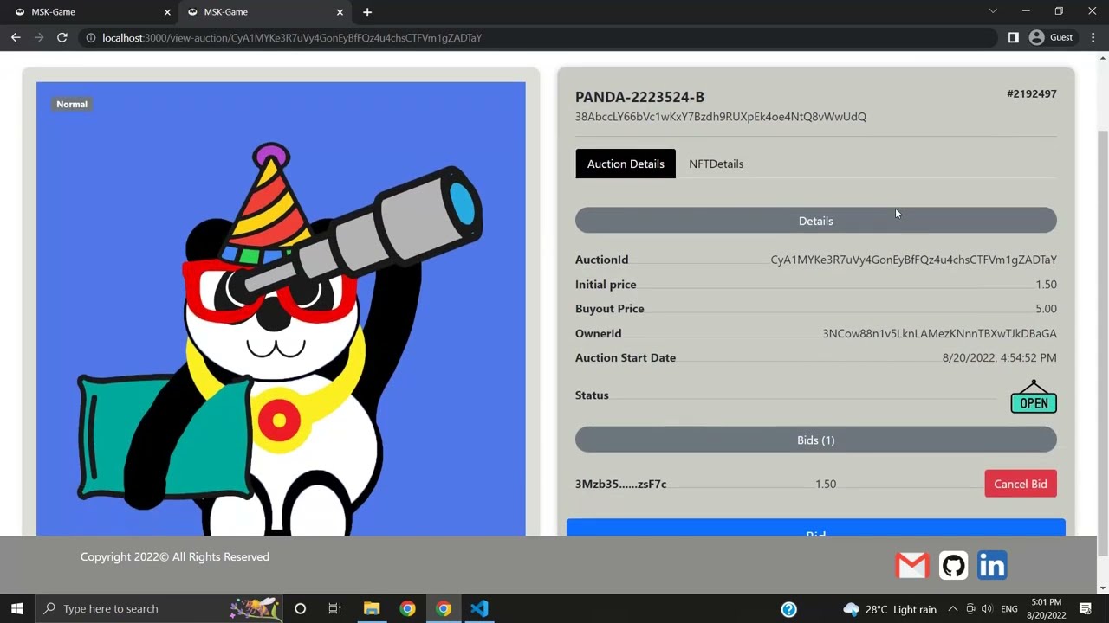Click the ENG language indicator
The image size is (1109, 623).
(1008, 609)
